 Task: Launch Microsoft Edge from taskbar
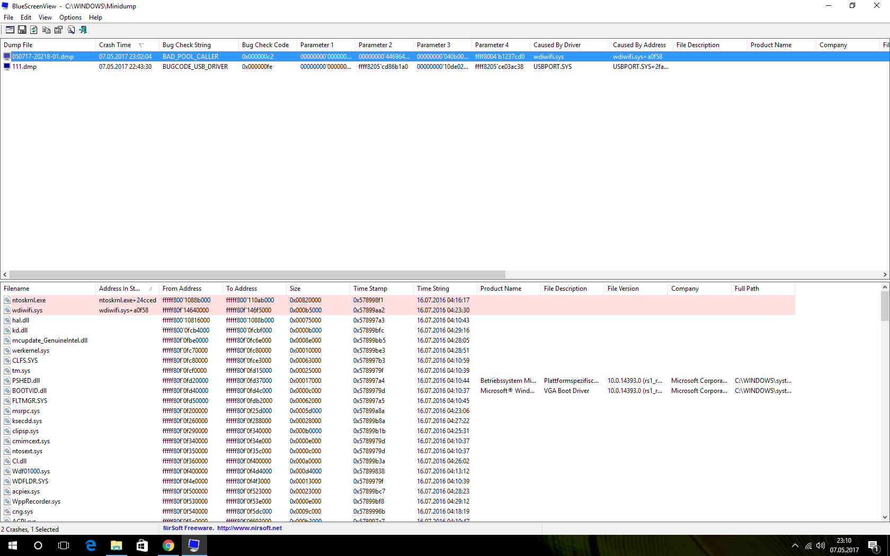pos(91,545)
